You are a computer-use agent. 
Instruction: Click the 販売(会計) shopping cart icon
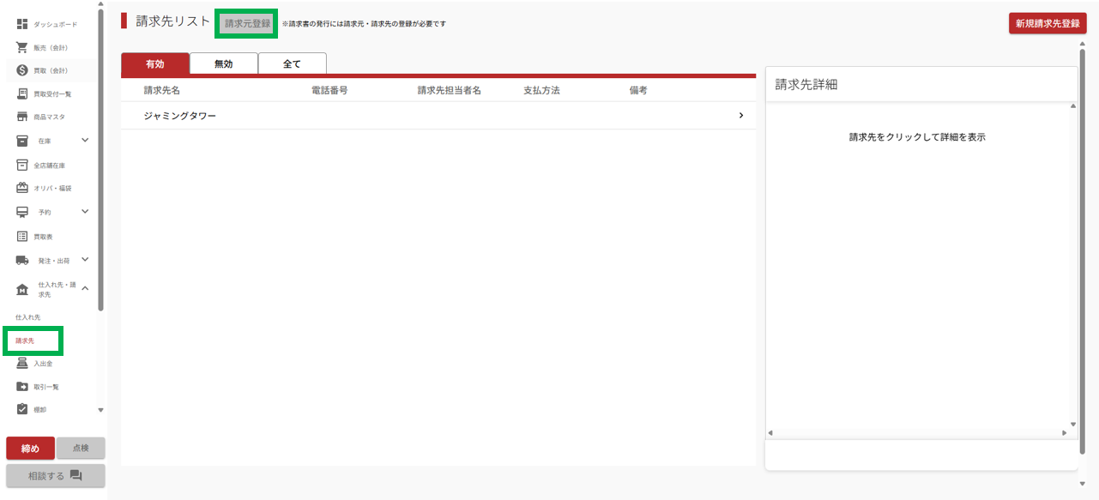22,47
